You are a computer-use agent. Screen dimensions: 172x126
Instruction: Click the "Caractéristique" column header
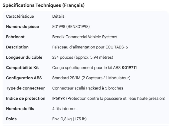[x=20, y=16]
